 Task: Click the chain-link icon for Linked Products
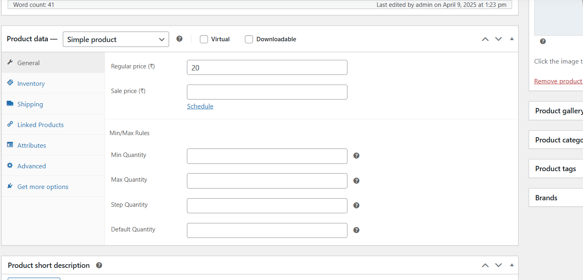coord(10,124)
